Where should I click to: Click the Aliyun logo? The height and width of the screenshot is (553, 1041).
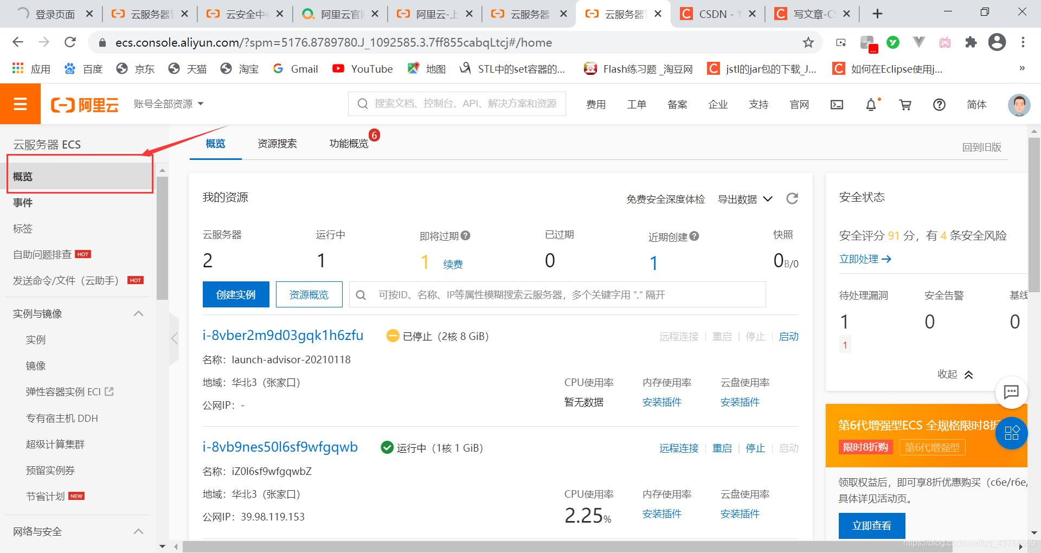pos(85,105)
